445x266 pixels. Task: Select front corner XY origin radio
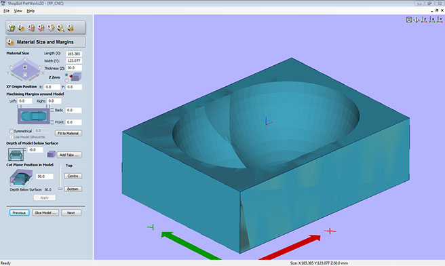(25, 75)
